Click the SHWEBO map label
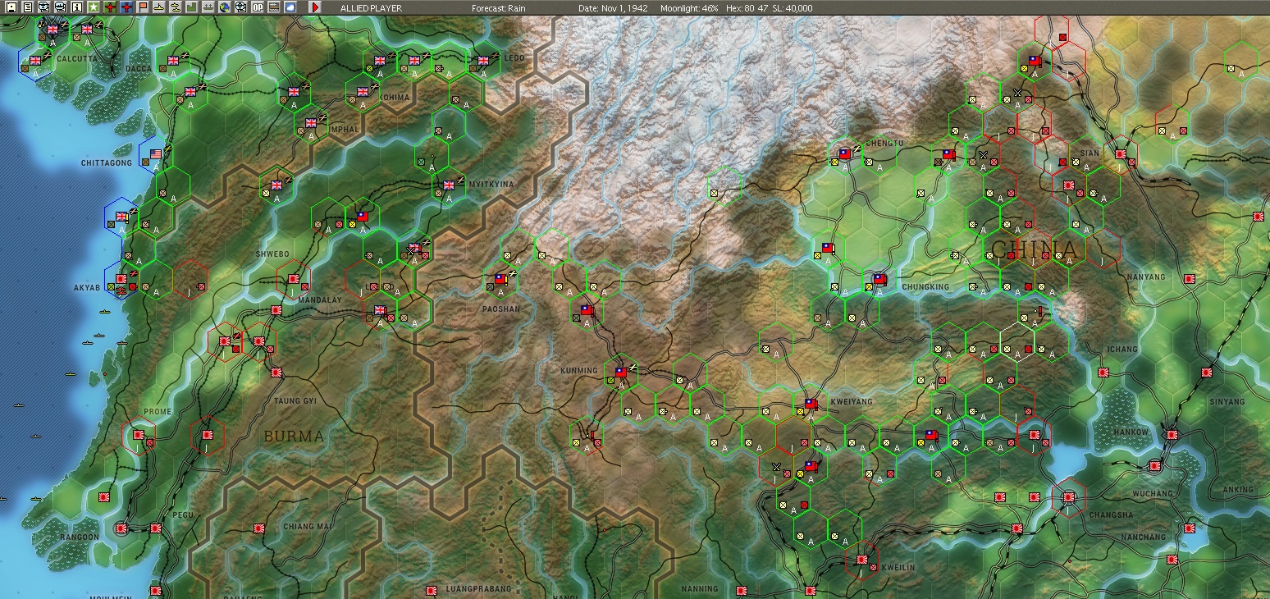The height and width of the screenshot is (599, 1270). click(272, 254)
